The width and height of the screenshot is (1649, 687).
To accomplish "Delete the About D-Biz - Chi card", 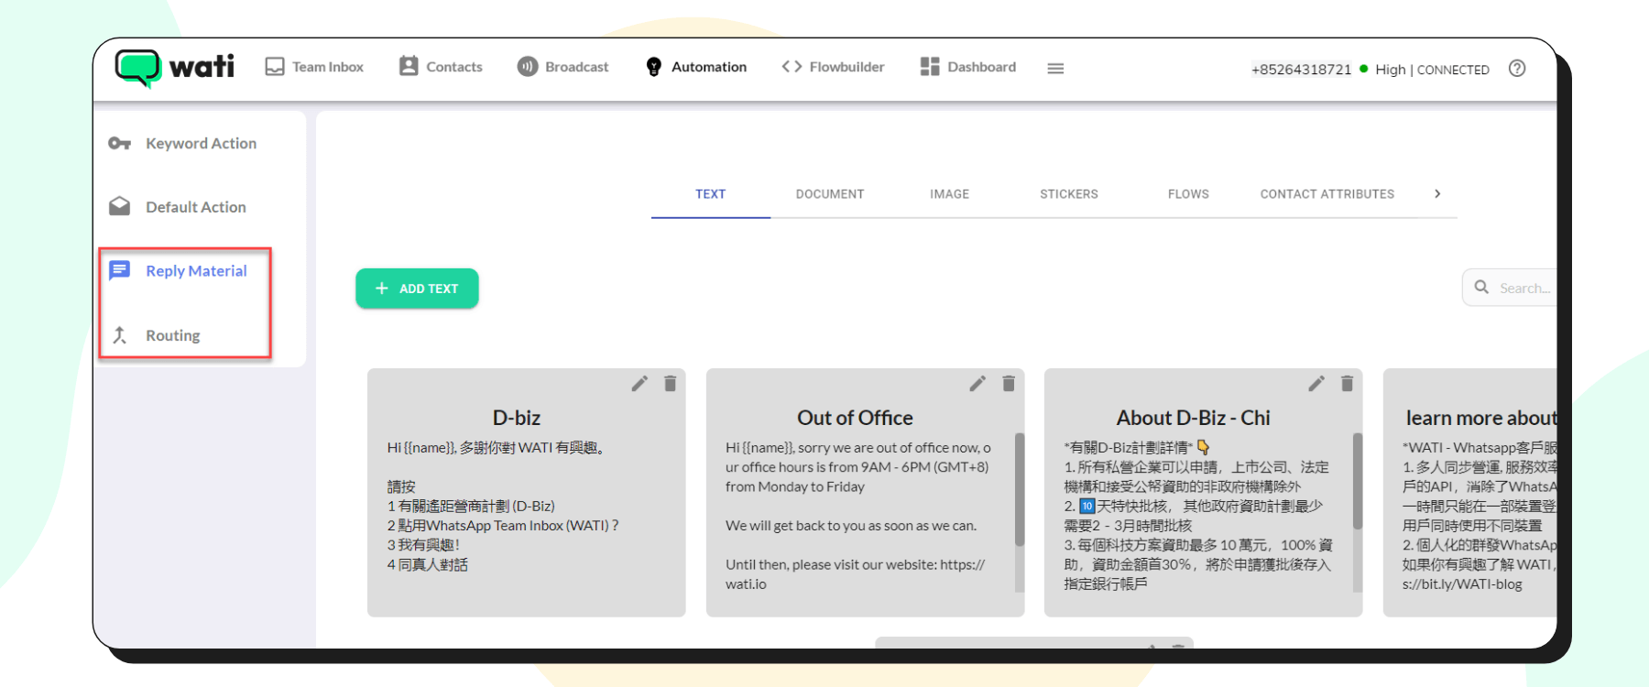I will coord(1348,384).
